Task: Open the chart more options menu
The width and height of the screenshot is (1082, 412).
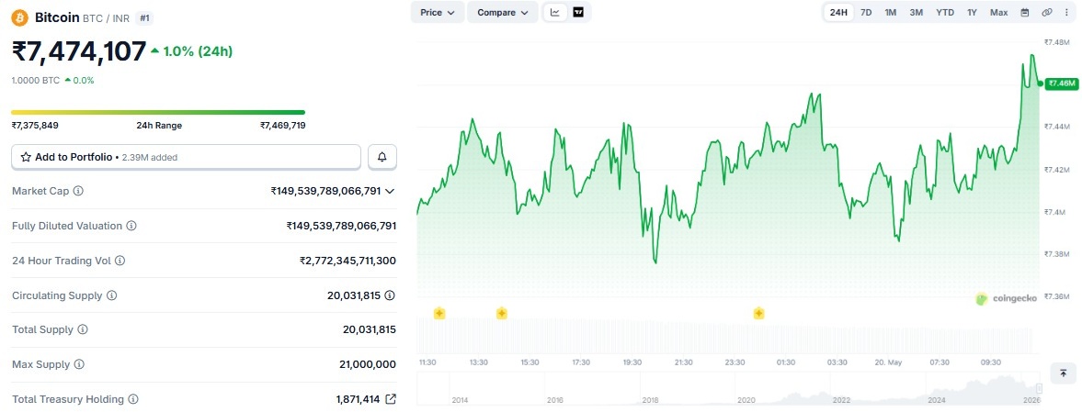Action: tap(1066, 13)
